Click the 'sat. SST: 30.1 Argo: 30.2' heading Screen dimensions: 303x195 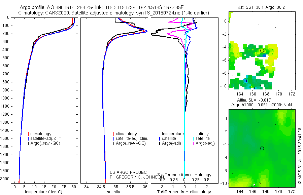pos(261,7)
